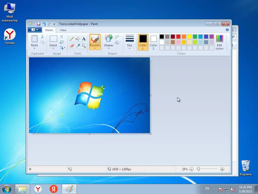Open Yandex Browser taskbar icon
The height and width of the screenshot is (194, 258).
click(38, 189)
